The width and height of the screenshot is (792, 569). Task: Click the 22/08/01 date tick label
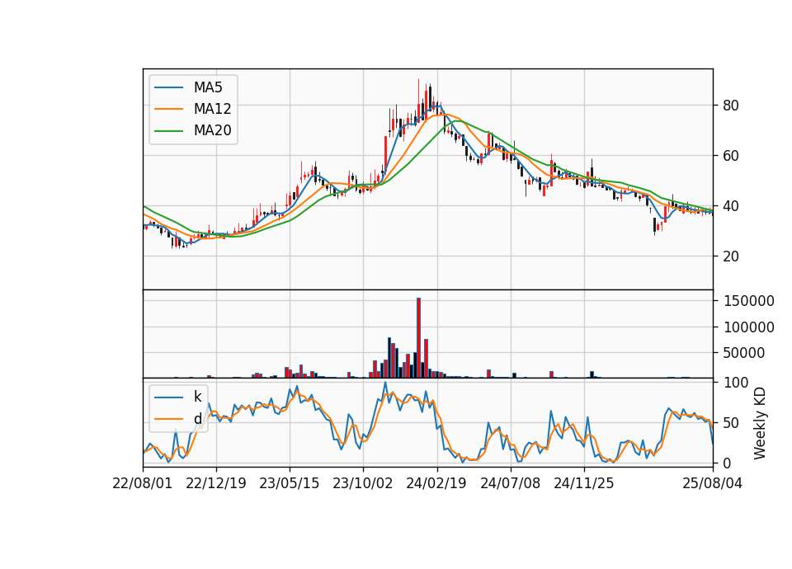coord(143,483)
